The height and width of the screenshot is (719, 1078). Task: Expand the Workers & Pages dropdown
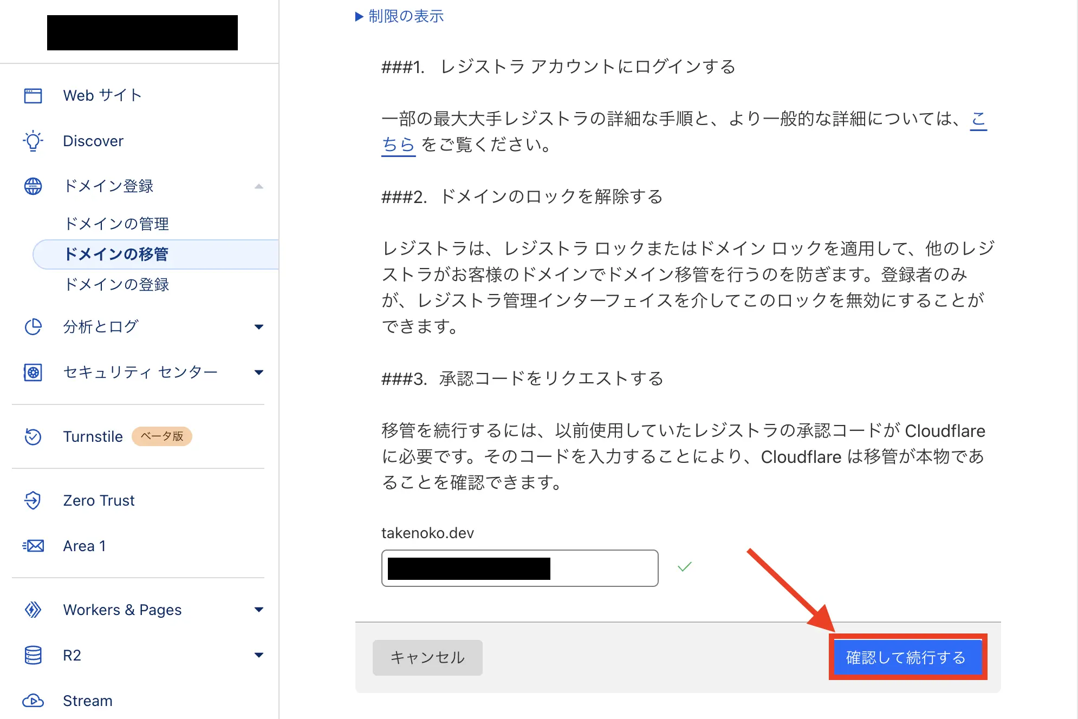coord(260,610)
